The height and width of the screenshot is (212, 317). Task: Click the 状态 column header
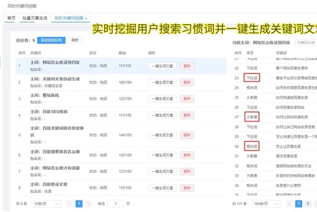click(x=93, y=53)
